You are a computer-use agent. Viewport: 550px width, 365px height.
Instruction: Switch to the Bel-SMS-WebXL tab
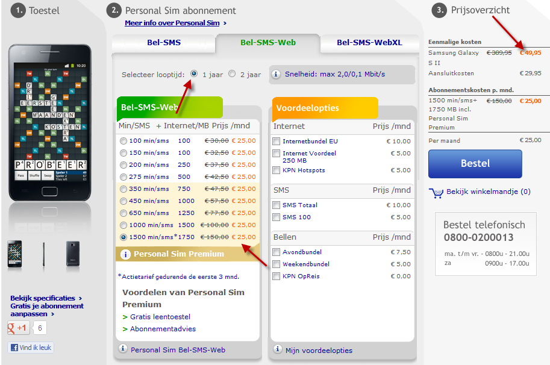[369, 43]
